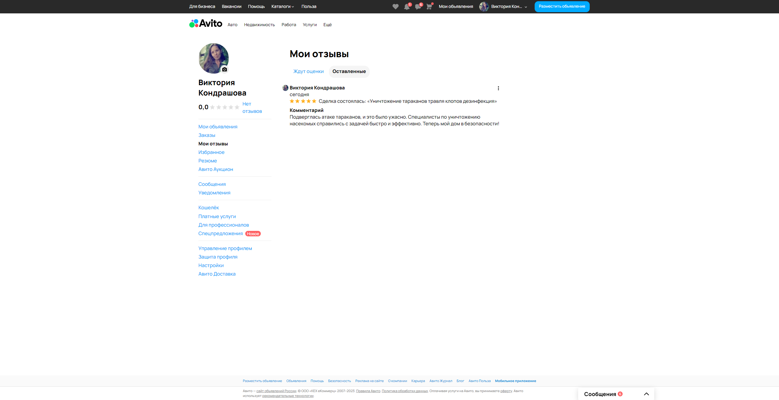This screenshot has height=400, width=779.
Task: Open messages chat bubble icon in header
Action: pyautogui.click(x=418, y=7)
